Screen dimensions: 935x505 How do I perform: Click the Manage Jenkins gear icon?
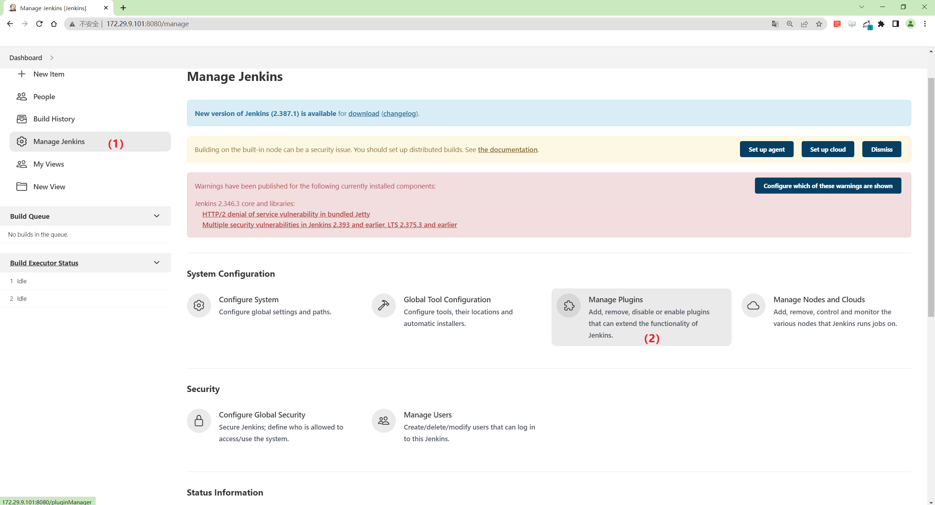22,141
